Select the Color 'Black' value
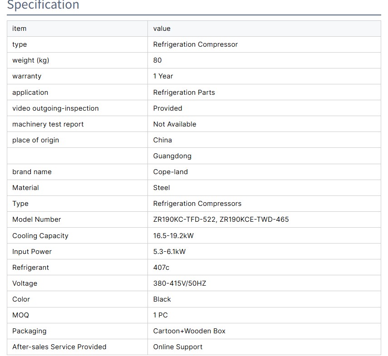 click(162, 299)
